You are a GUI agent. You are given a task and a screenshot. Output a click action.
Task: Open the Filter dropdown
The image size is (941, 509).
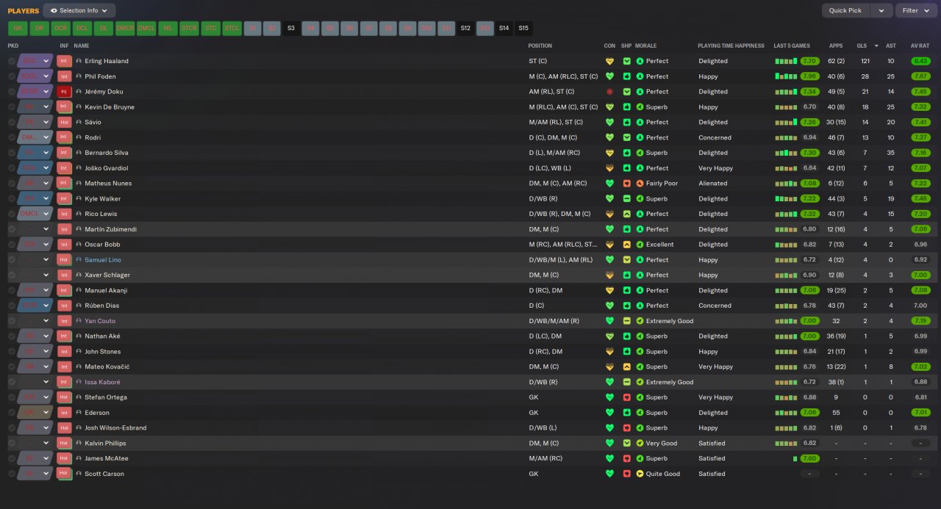(x=915, y=10)
